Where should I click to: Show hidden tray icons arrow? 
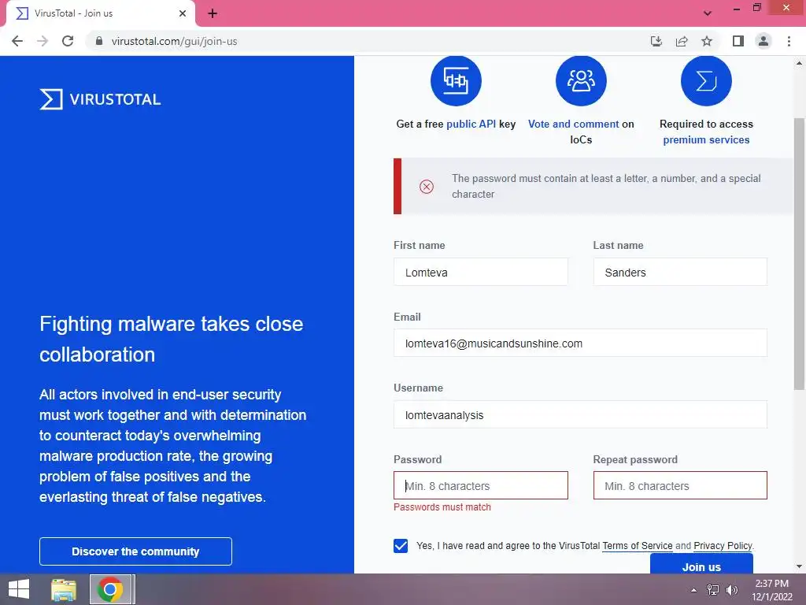tap(693, 590)
